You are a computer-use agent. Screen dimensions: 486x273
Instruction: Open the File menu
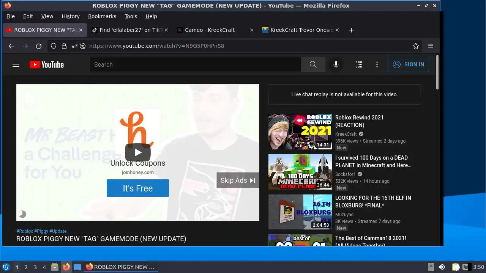tap(11, 16)
